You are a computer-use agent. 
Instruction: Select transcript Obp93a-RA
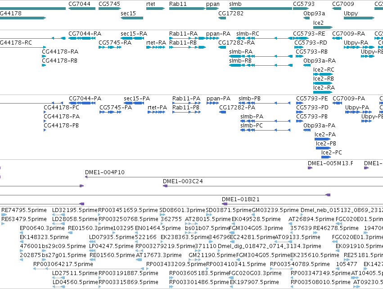pos(320,61)
